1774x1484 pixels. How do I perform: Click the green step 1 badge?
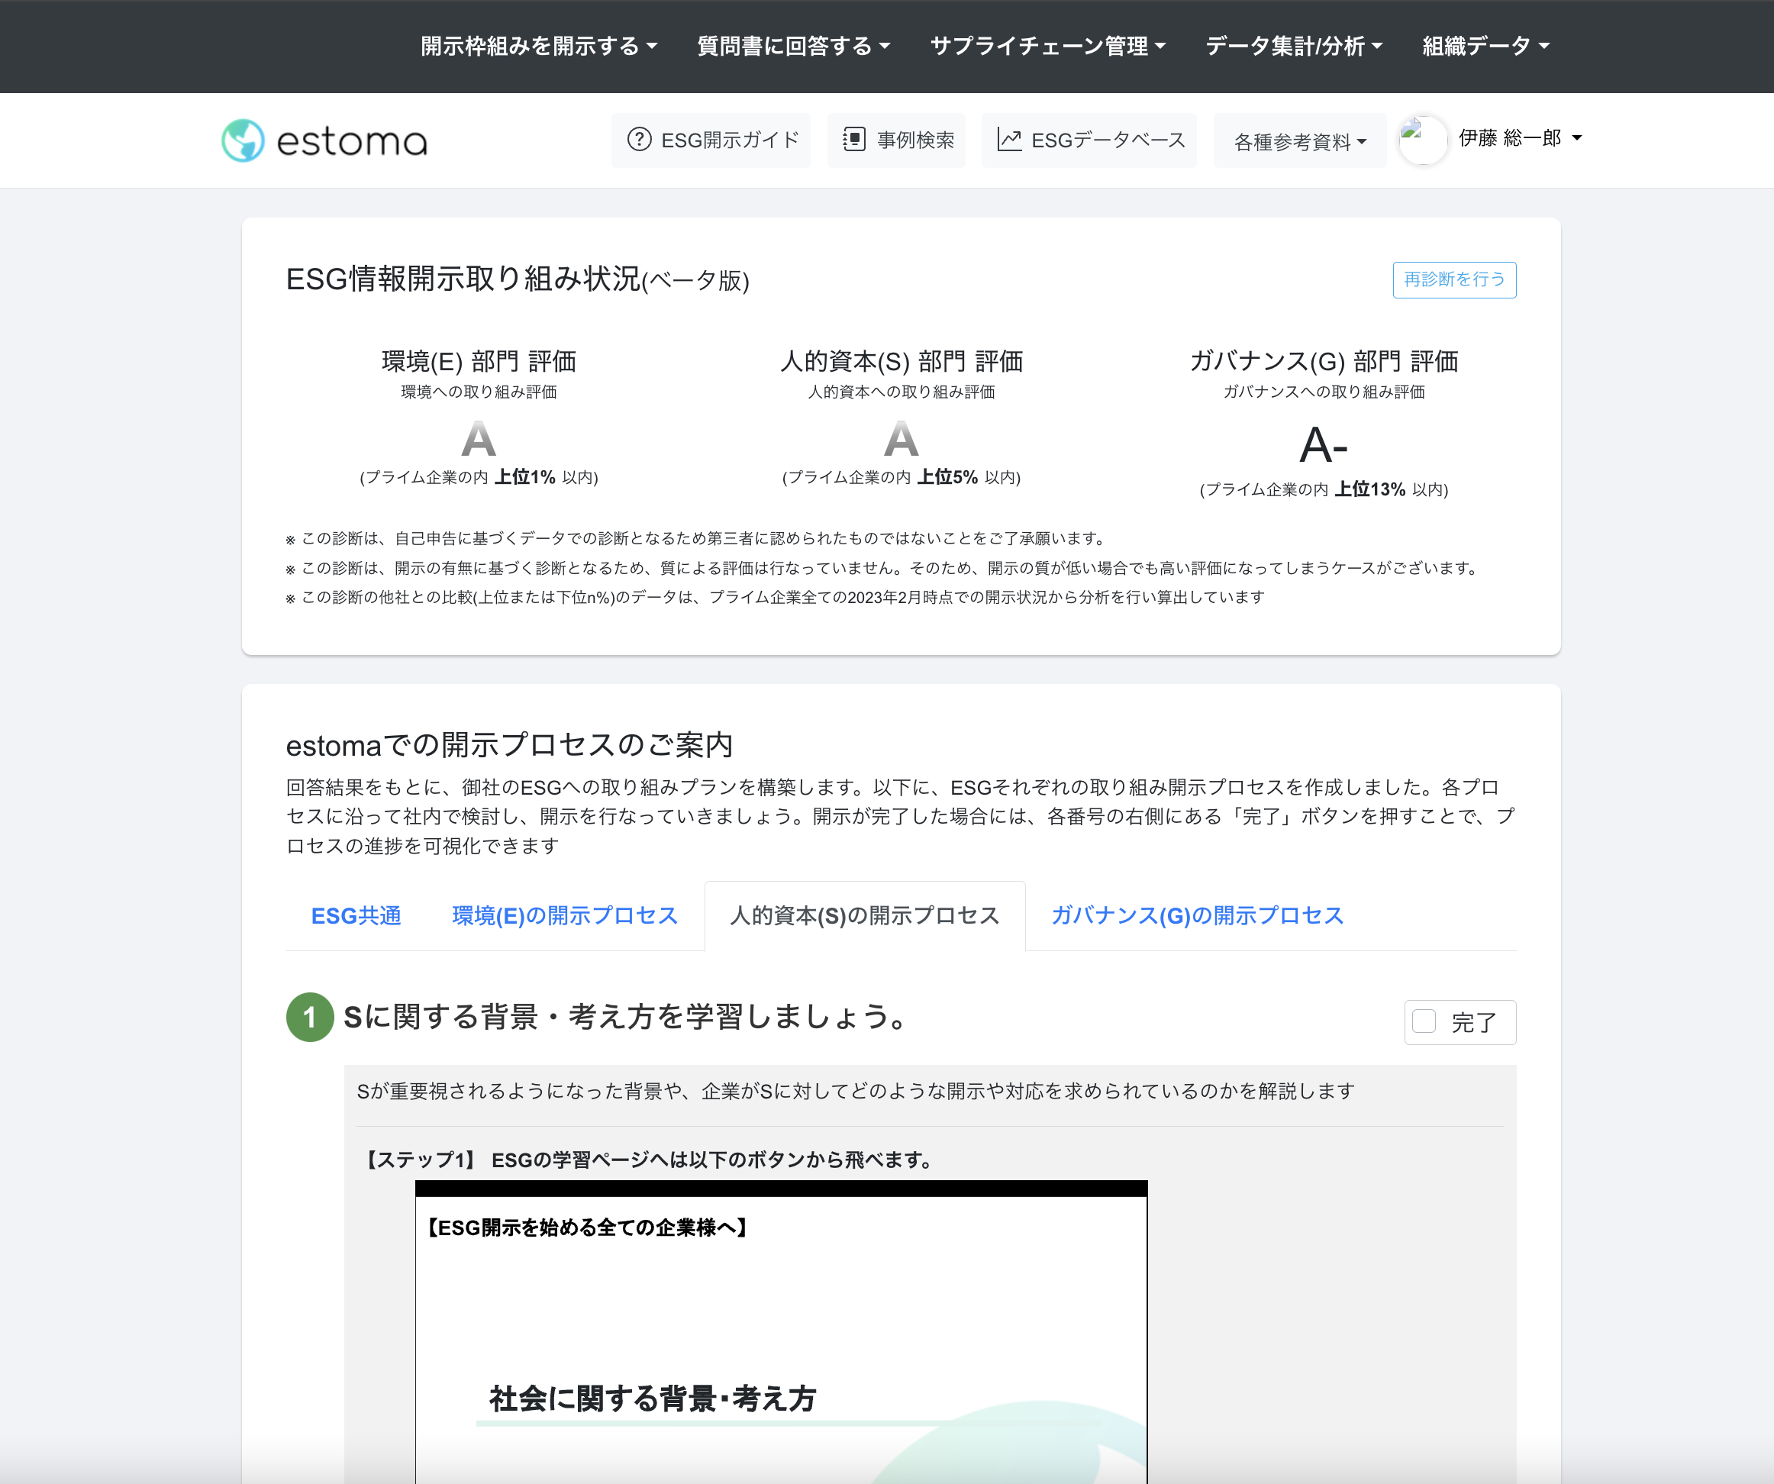(x=309, y=1018)
